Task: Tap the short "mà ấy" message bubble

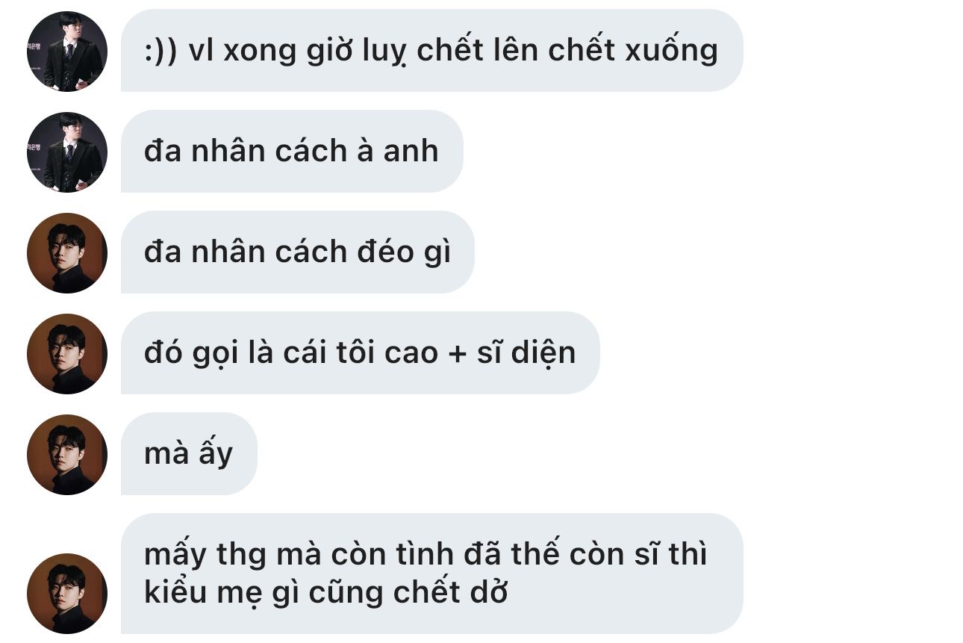Action: click(x=189, y=454)
